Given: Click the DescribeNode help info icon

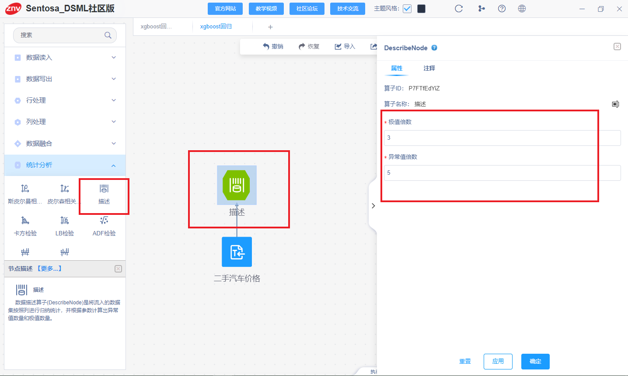Looking at the screenshot, I should [x=434, y=48].
